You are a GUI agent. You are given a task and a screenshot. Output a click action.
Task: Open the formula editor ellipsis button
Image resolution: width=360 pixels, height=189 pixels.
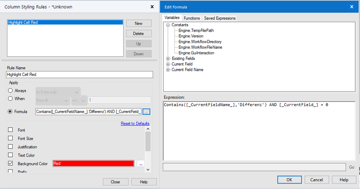click(146, 112)
